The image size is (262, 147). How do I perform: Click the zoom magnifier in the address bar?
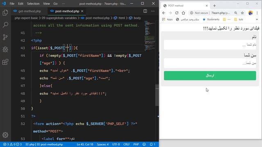tap(236, 13)
